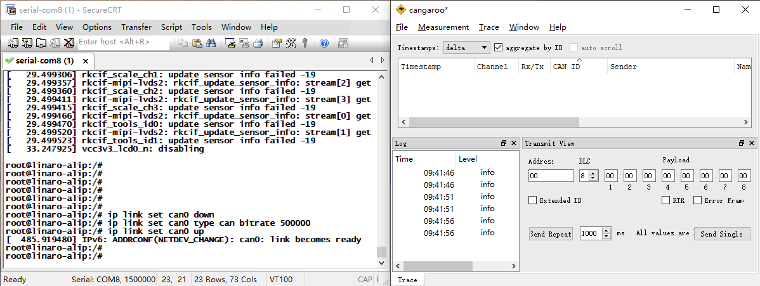760x286 pixels.
Task: Click the Copy icon in SecureCRT toolbar
Action: tap(183, 43)
